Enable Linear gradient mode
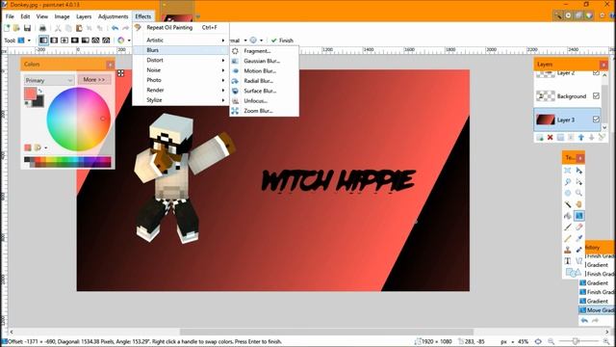The height and width of the screenshot is (347, 616). 43,40
